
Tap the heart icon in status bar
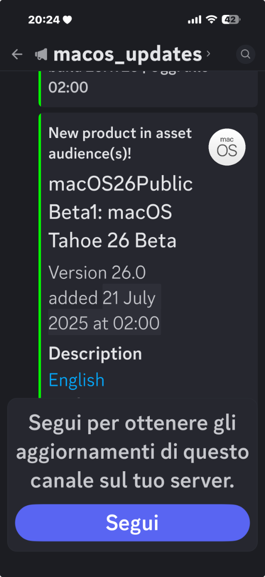click(67, 20)
